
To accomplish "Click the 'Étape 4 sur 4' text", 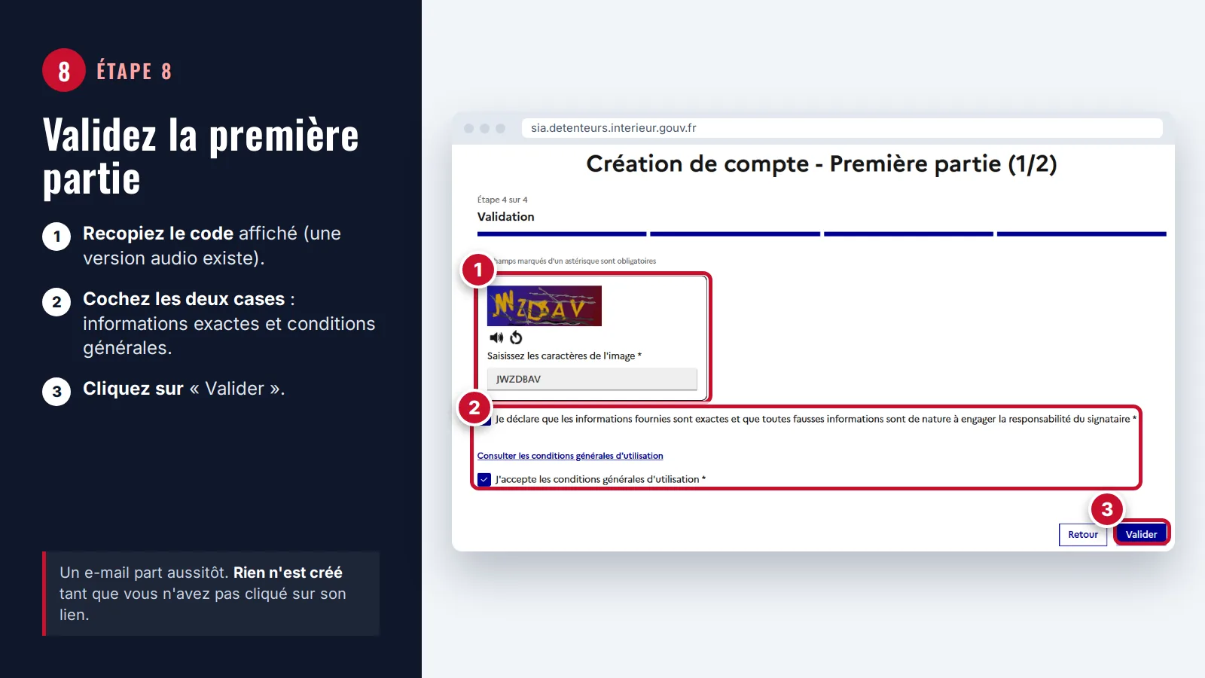I will (502, 200).
